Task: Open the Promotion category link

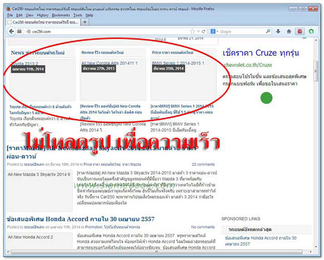Action: click(x=93, y=227)
